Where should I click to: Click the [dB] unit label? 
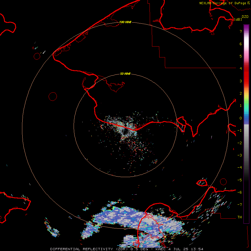pos(238,19)
